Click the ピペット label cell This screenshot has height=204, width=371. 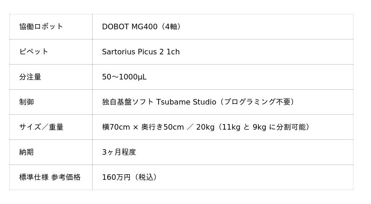(51, 52)
